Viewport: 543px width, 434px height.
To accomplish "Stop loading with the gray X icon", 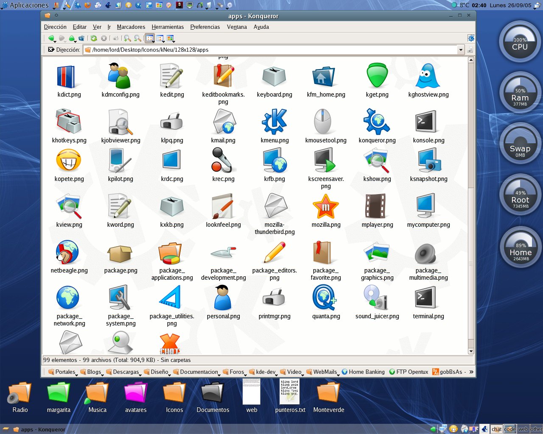I will click(104, 38).
